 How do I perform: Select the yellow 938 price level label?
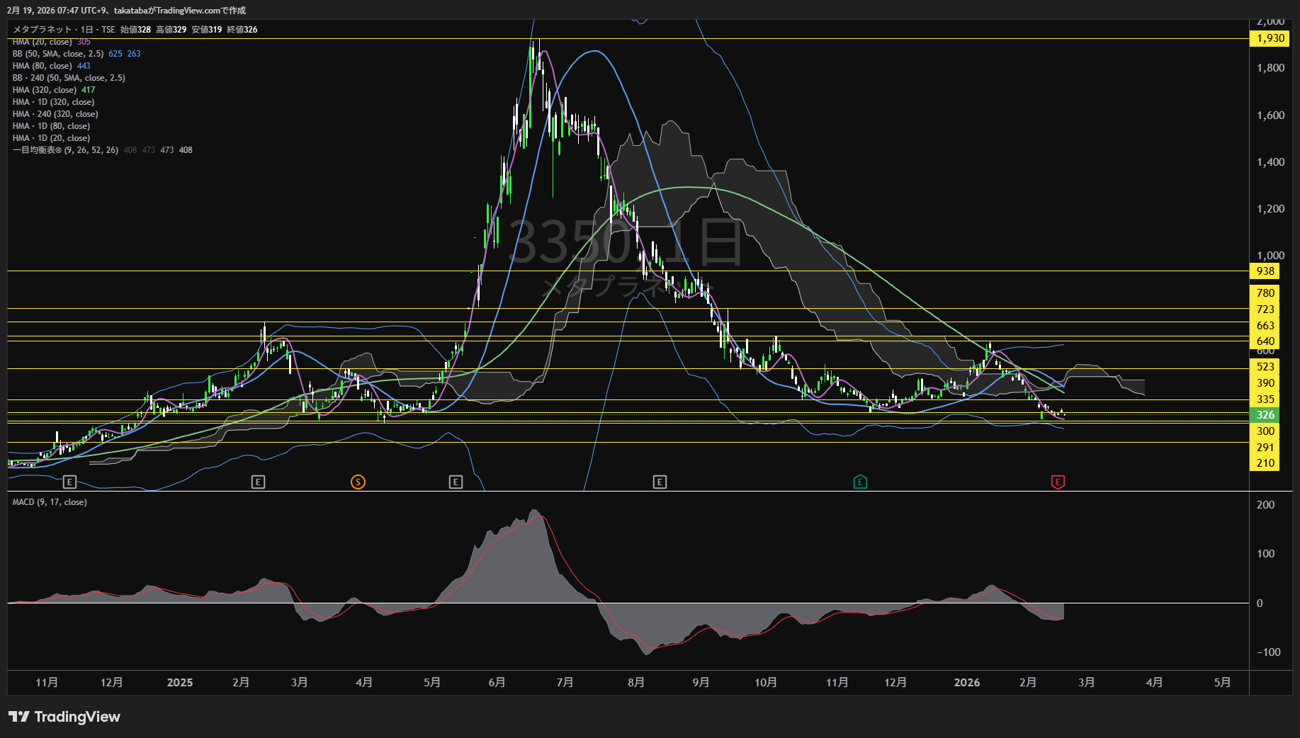(1265, 271)
